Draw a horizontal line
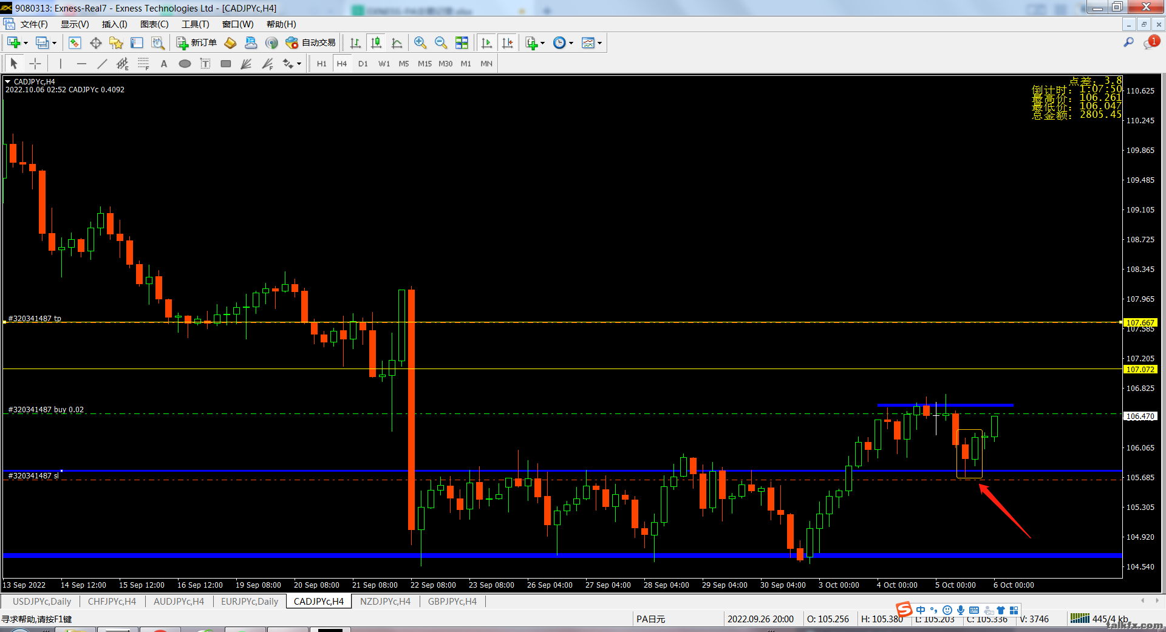The width and height of the screenshot is (1166, 632). 81,63
